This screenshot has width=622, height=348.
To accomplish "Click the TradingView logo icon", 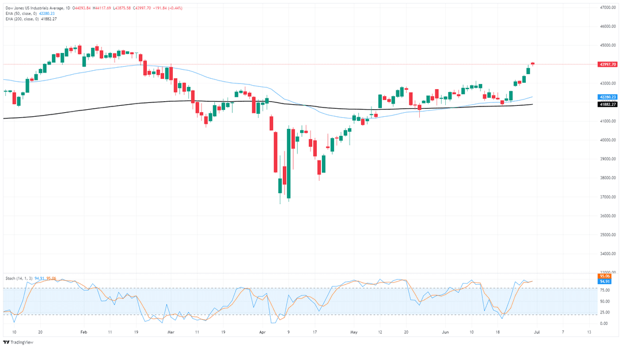I will [6, 342].
